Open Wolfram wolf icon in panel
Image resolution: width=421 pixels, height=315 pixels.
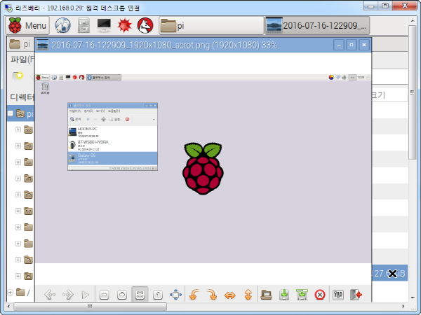coord(145,26)
